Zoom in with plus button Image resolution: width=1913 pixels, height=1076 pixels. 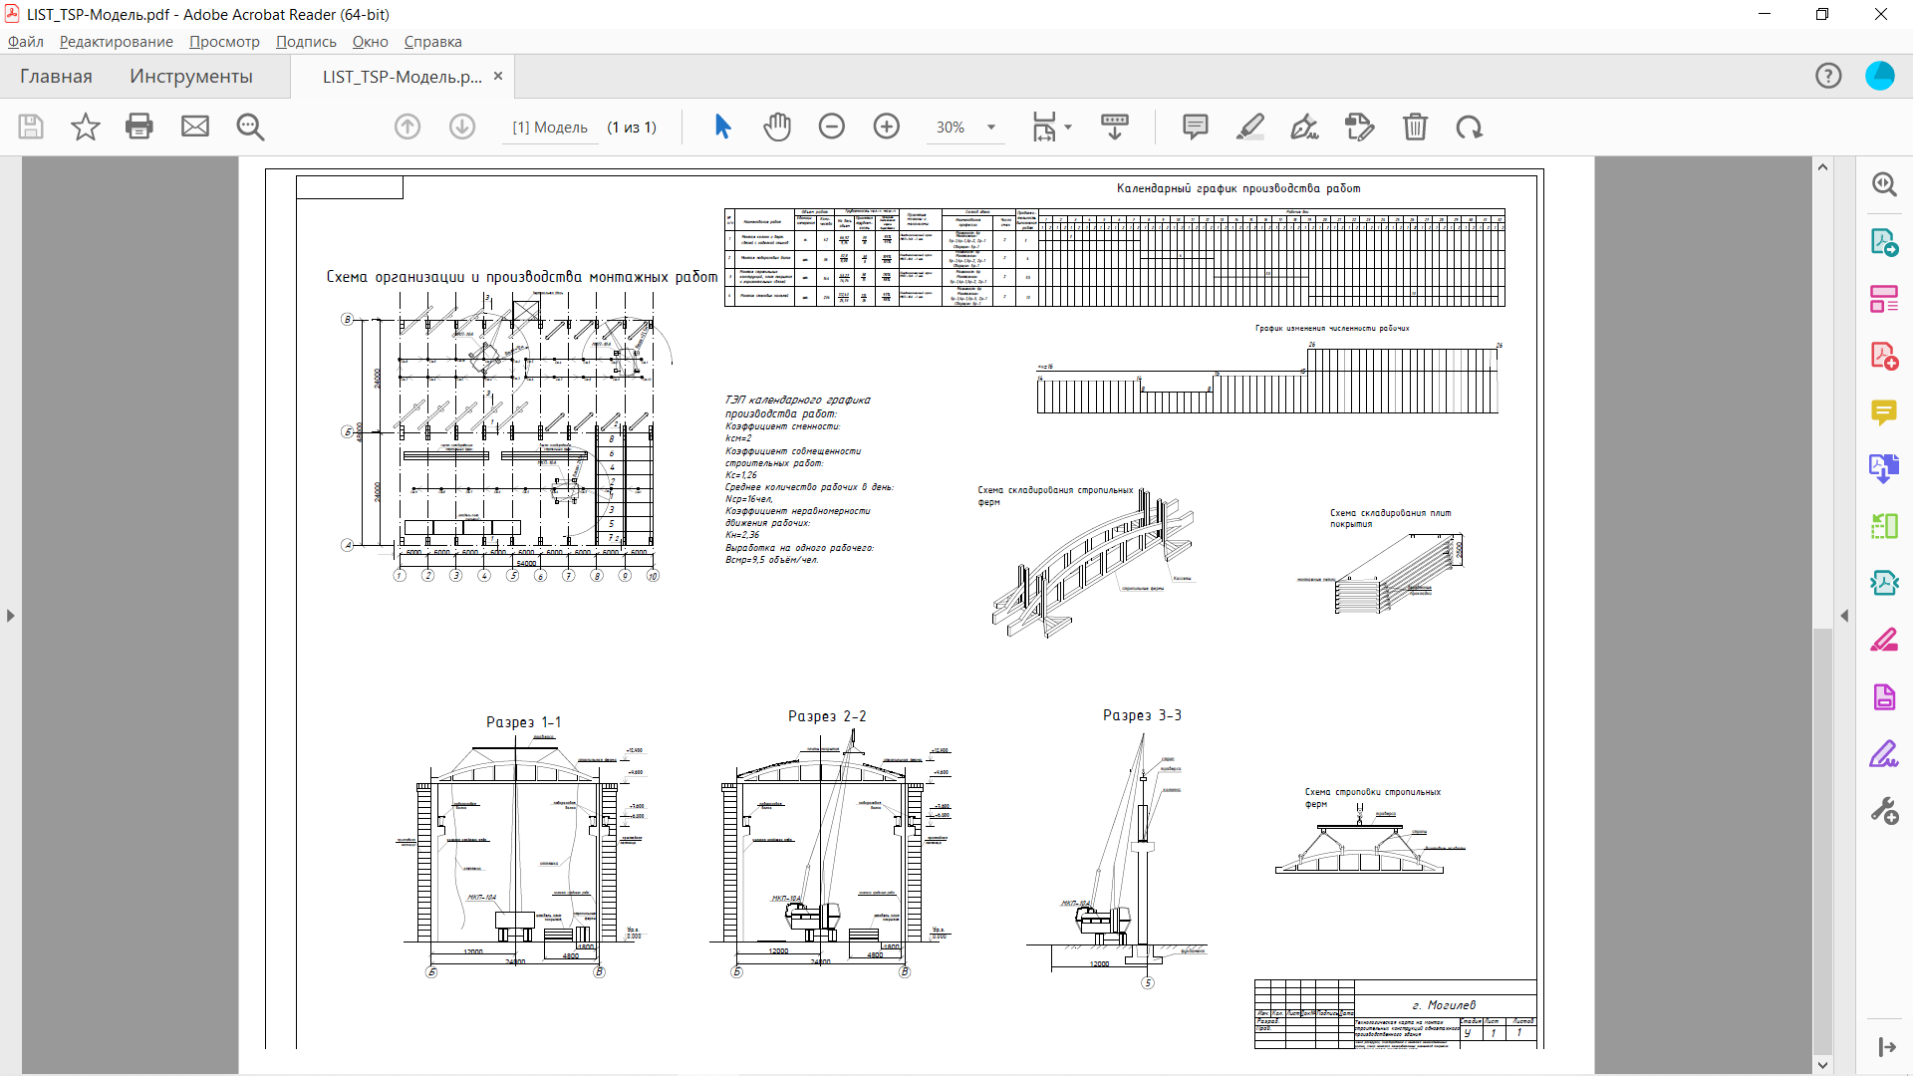tap(887, 127)
